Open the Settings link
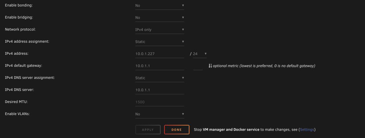The width and height of the screenshot is (365, 138). [307, 129]
